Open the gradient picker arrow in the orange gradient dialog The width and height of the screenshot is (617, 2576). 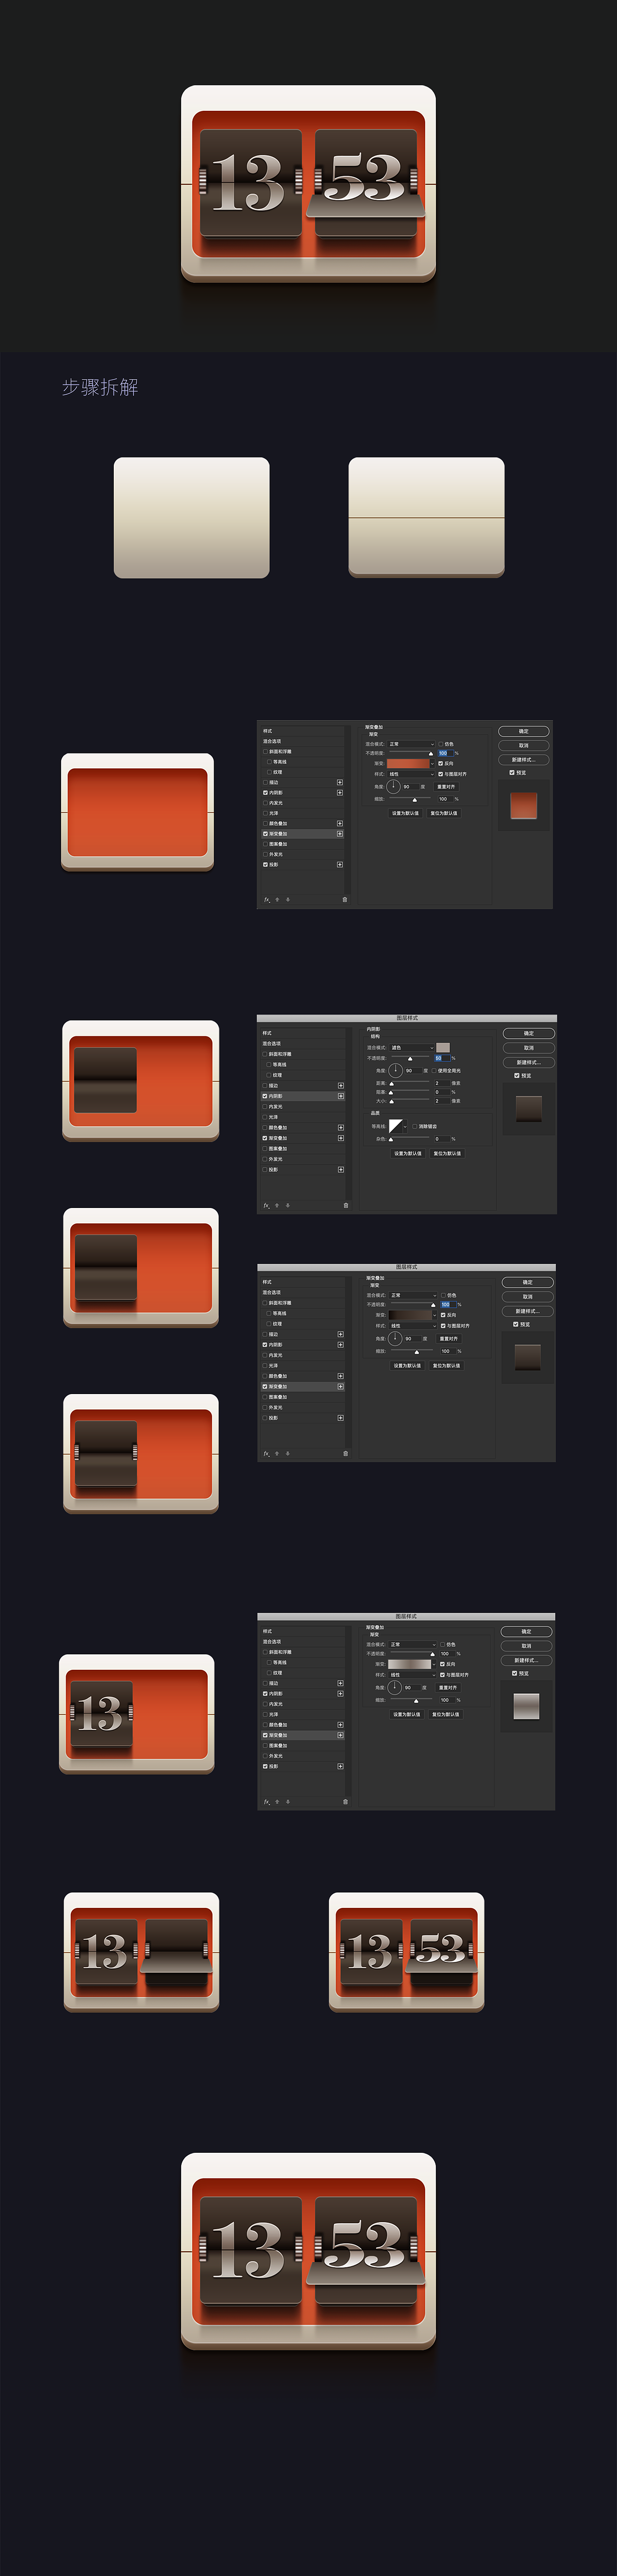pos(432,763)
